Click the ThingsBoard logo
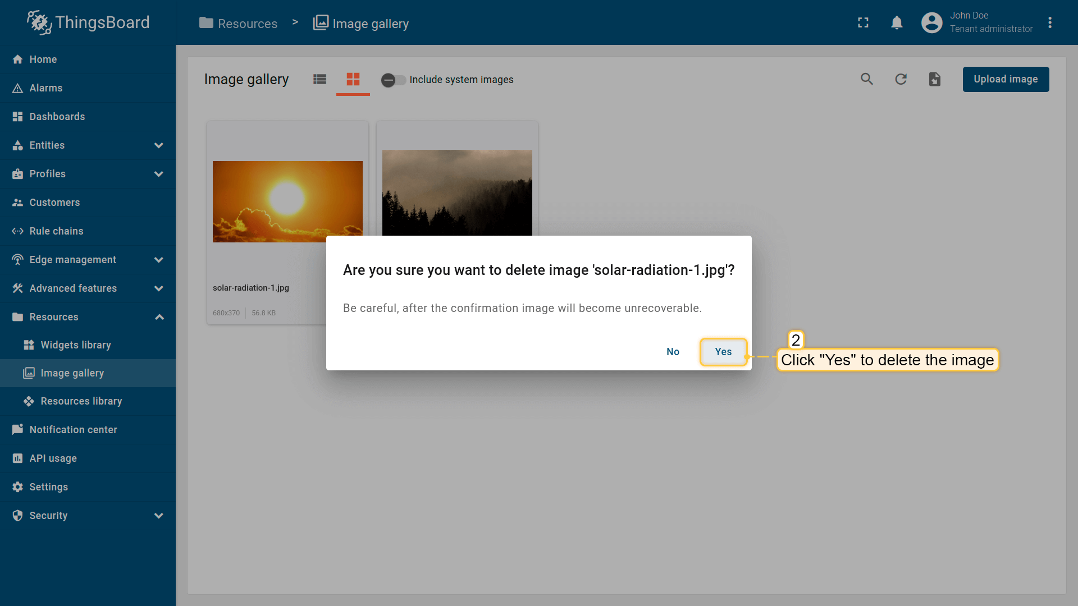1078x606 pixels. pyautogui.click(x=89, y=22)
